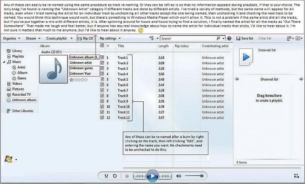
Task: Turn shuffle on
Action: pos(106,176)
